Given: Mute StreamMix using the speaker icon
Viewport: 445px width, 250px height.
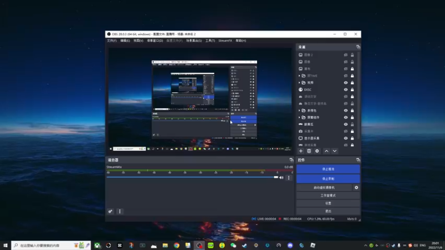Looking at the screenshot, I should click(281, 178).
